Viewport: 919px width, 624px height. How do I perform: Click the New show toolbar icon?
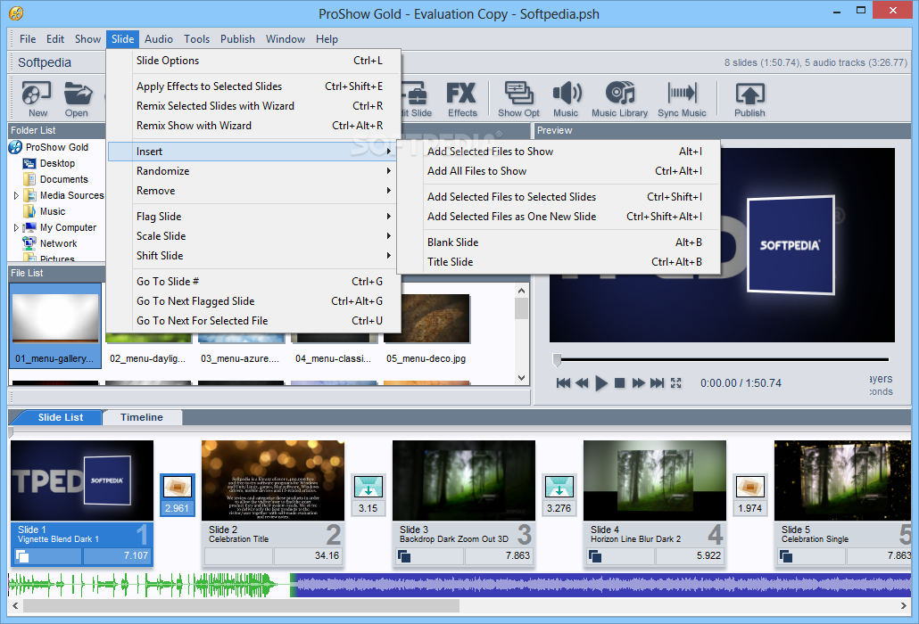(37, 99)
